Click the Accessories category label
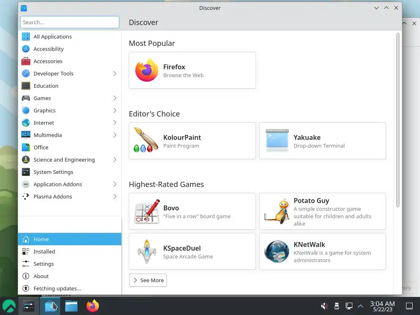 pos(48,62)
